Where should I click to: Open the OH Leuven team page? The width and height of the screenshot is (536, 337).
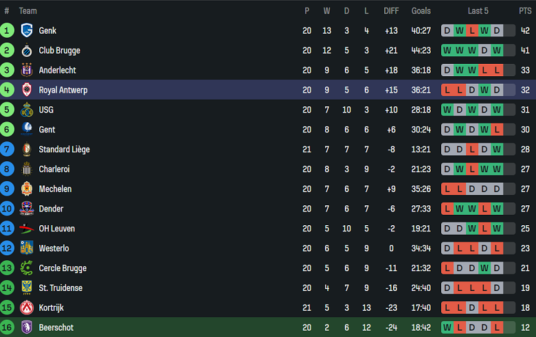coord(57,229)
